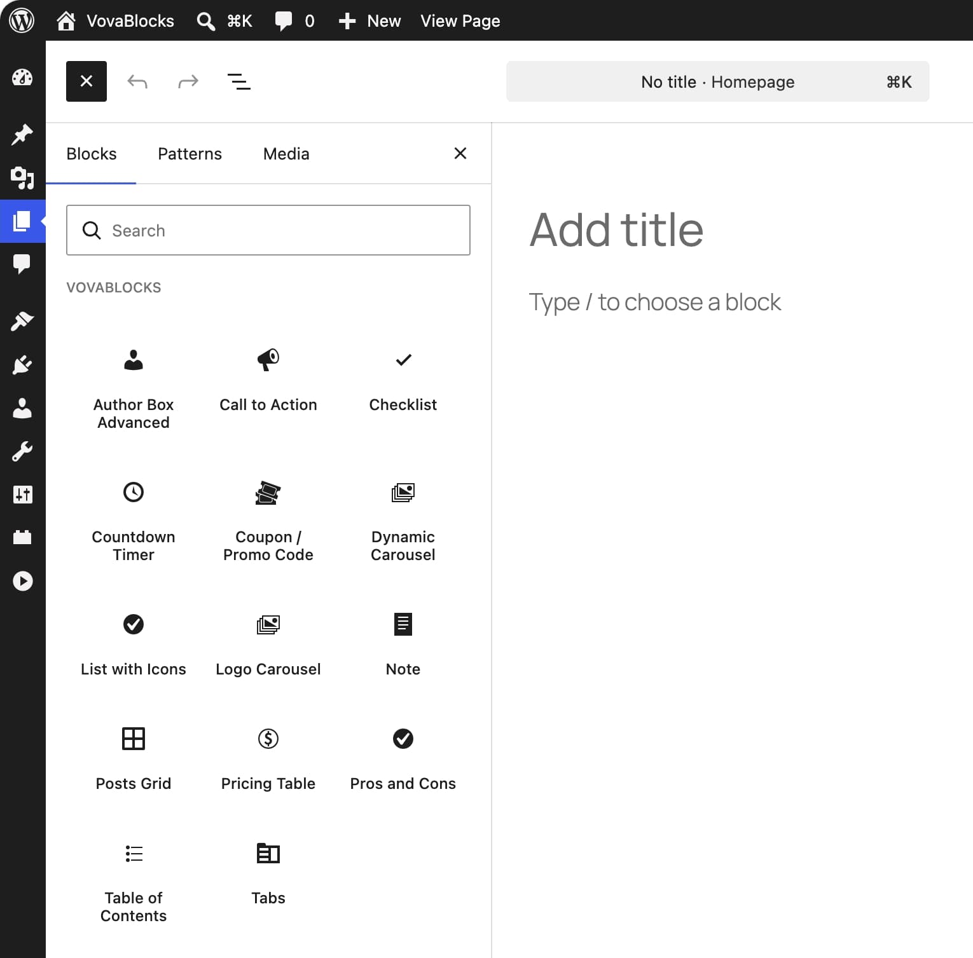Open Users in admin sidebar
Viewport: 973px width, 958px height.
coord(22,408)
